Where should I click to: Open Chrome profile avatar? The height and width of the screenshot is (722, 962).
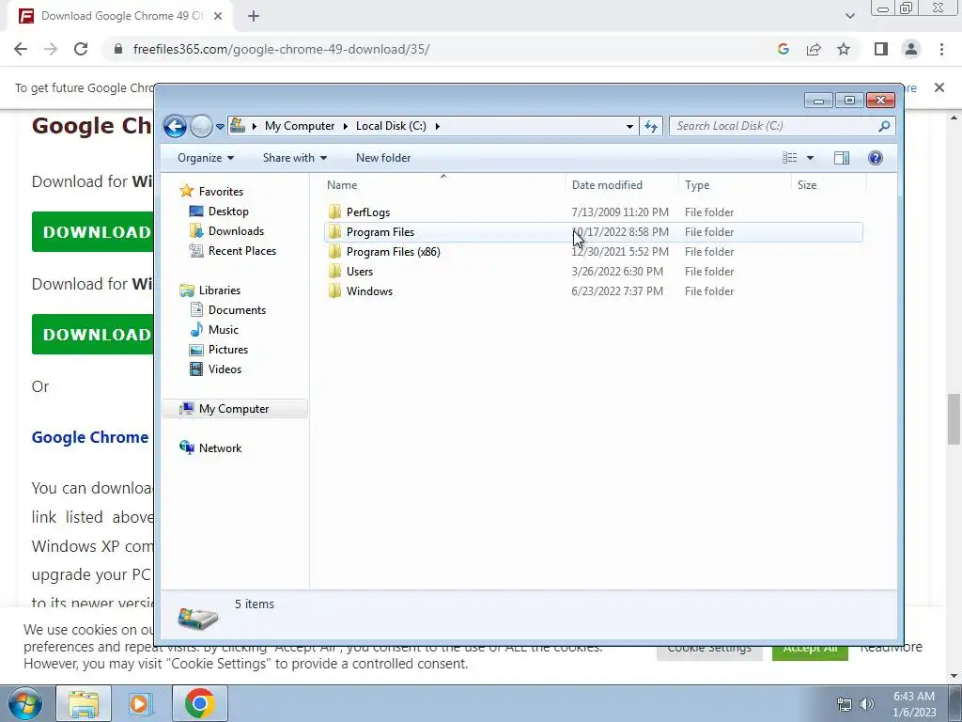pyautogui.click(x=911, y=49)
